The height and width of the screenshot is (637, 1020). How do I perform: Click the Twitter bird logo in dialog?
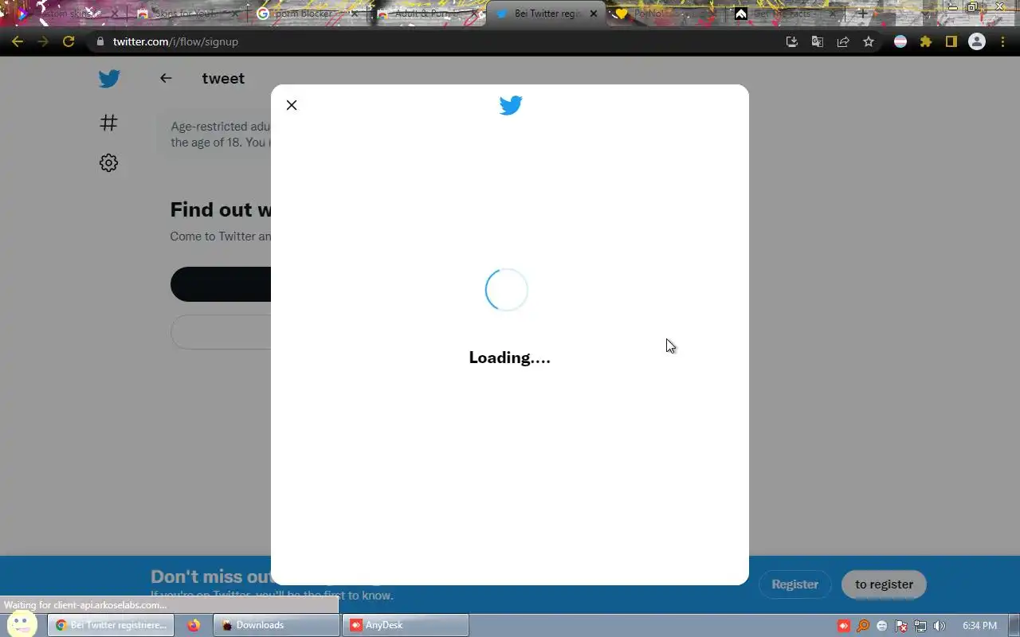510,105
